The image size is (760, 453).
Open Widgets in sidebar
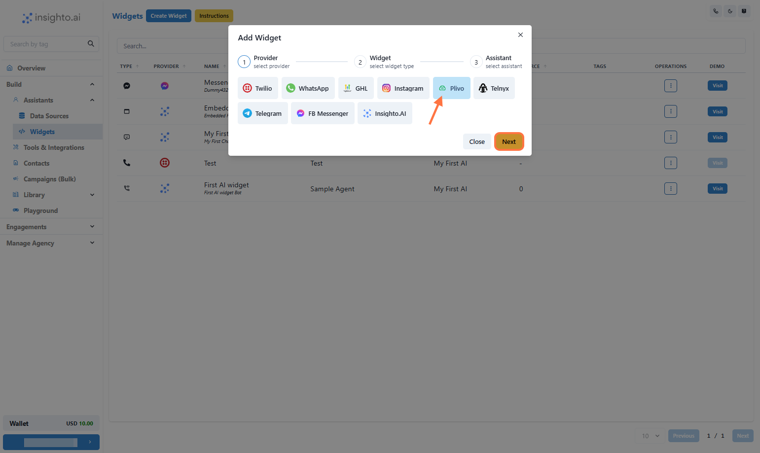tap(57, 132)
